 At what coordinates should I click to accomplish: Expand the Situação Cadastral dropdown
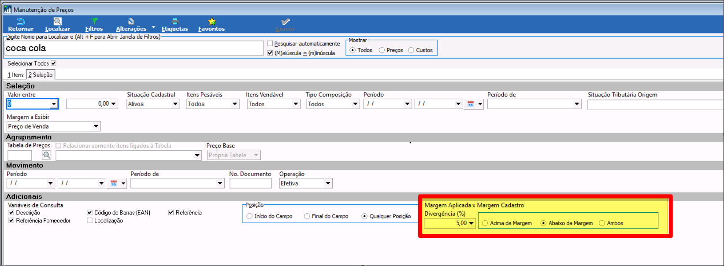pyautogui.click(x=175, y=104)
